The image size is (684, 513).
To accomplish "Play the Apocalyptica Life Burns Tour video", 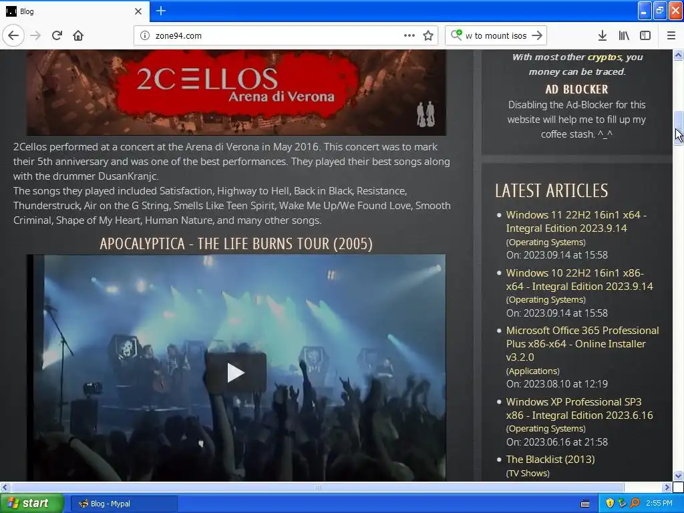I will 236,373.
